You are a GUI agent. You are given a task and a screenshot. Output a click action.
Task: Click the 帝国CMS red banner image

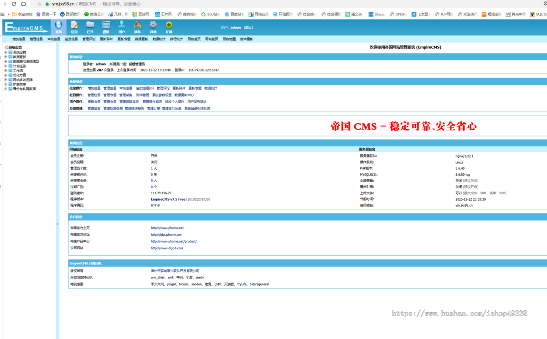coord(403,126)
